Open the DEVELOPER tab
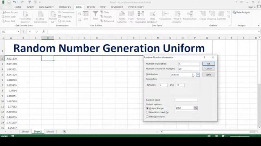The width and height of the screenshot is (261, 146). point(117,7)
